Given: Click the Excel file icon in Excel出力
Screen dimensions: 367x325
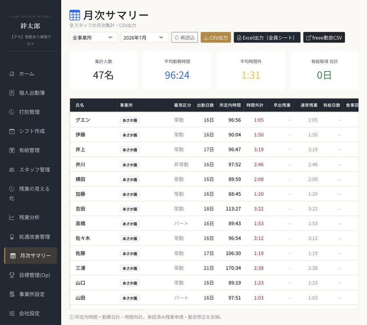Looking at the screenshot, I should pos(239,38).
